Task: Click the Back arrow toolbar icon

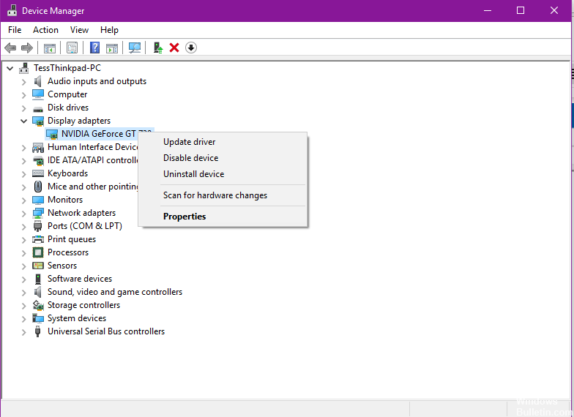Action: coord(10,48)
